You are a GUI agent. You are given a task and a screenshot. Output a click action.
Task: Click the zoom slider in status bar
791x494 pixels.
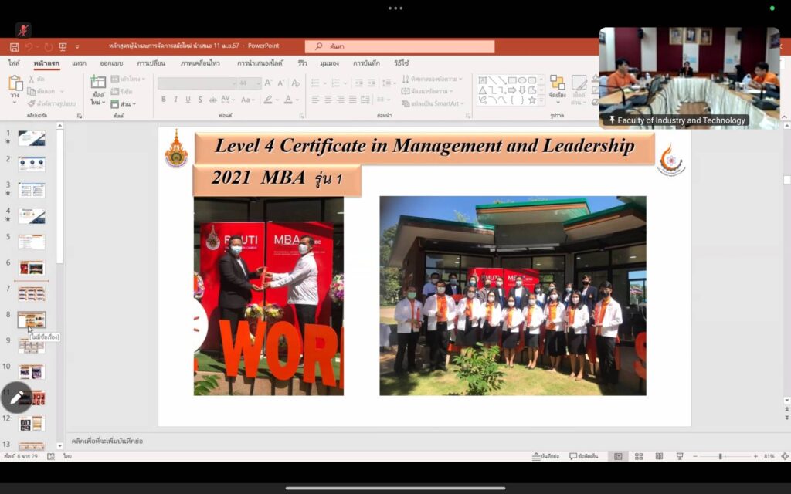coord(720,456)
